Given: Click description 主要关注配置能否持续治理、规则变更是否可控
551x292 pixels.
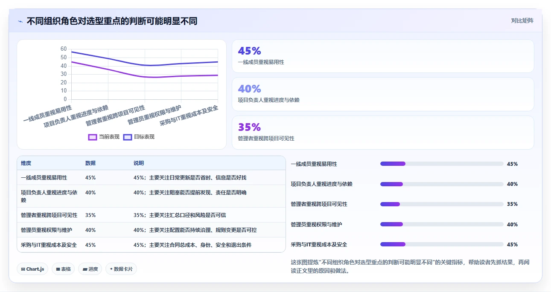Looking at the screenshot, I should tap(203, 230).
